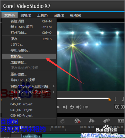
Task: Open recent project 小苹果
Action: [x=29, y=98]
